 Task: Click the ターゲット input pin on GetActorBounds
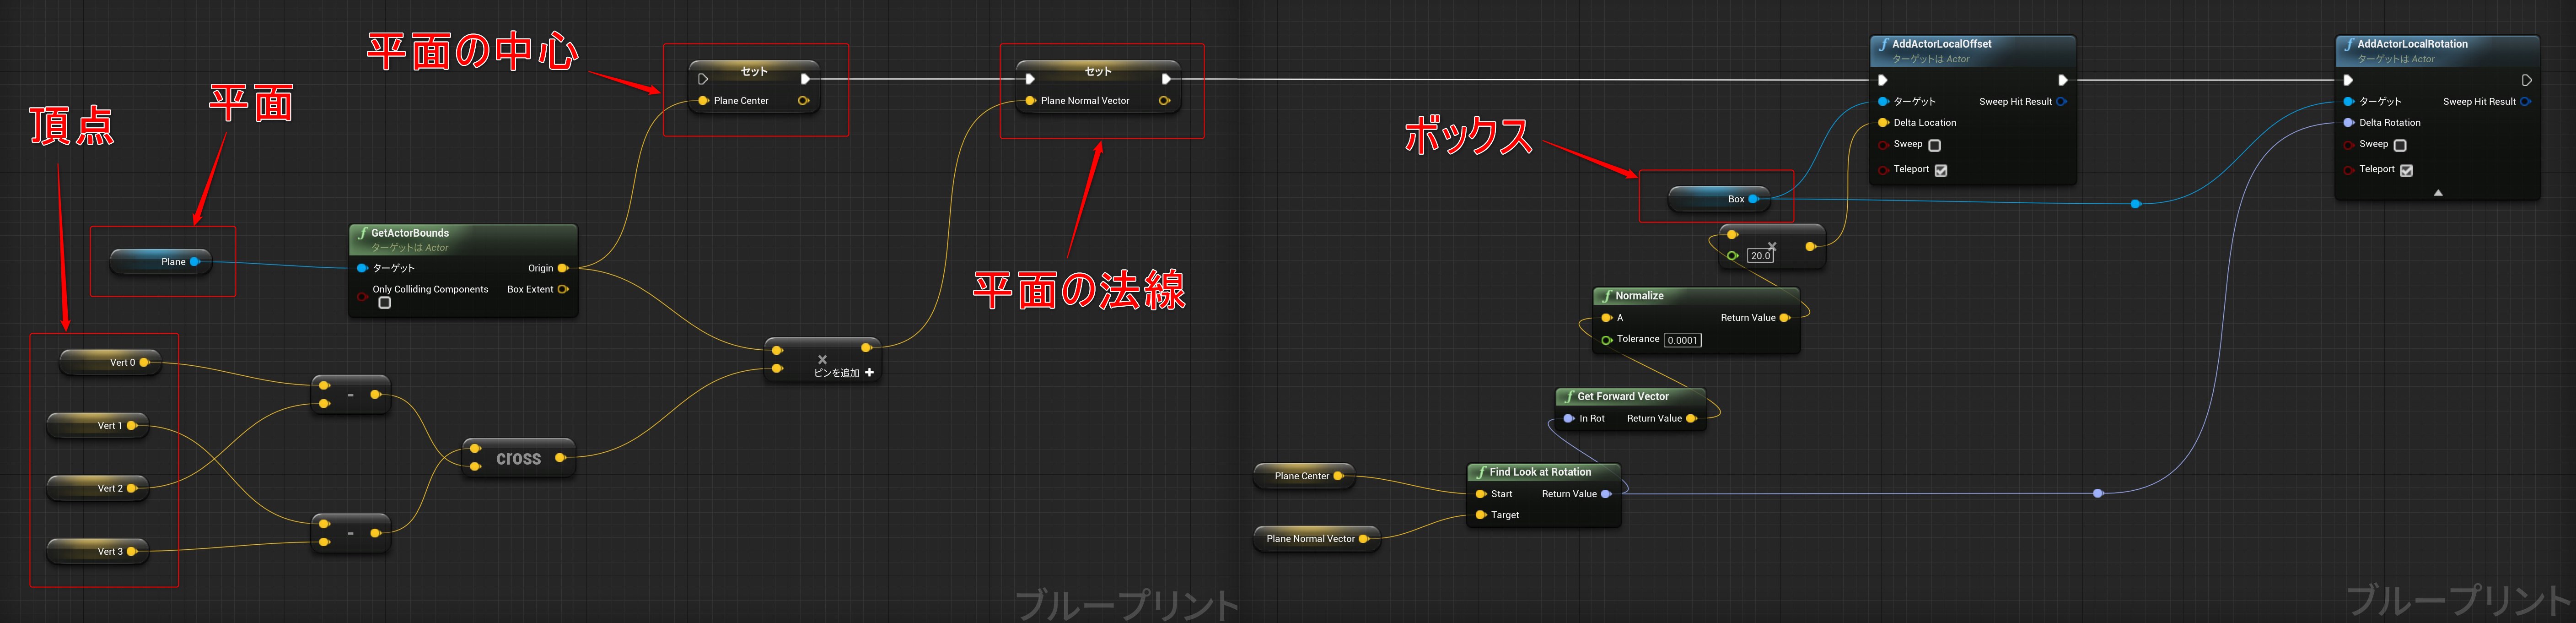click(x=362, y=268)
